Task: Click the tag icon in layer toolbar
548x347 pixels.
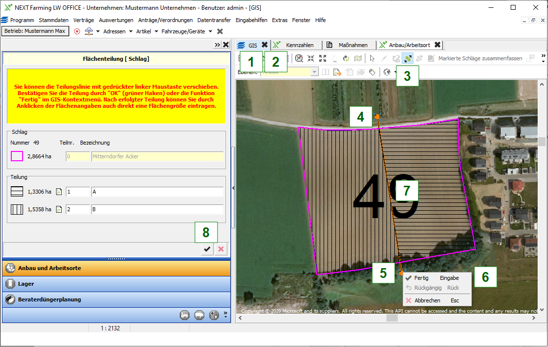Action: point(372,72)
